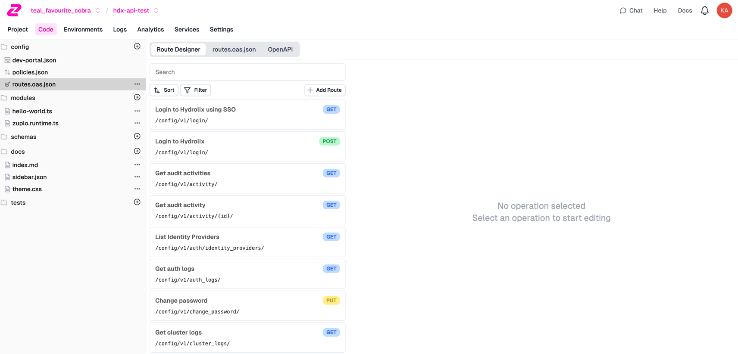Select the Get audit activity route
Screen dimensions: 738x354
click(x=247, y=211)
